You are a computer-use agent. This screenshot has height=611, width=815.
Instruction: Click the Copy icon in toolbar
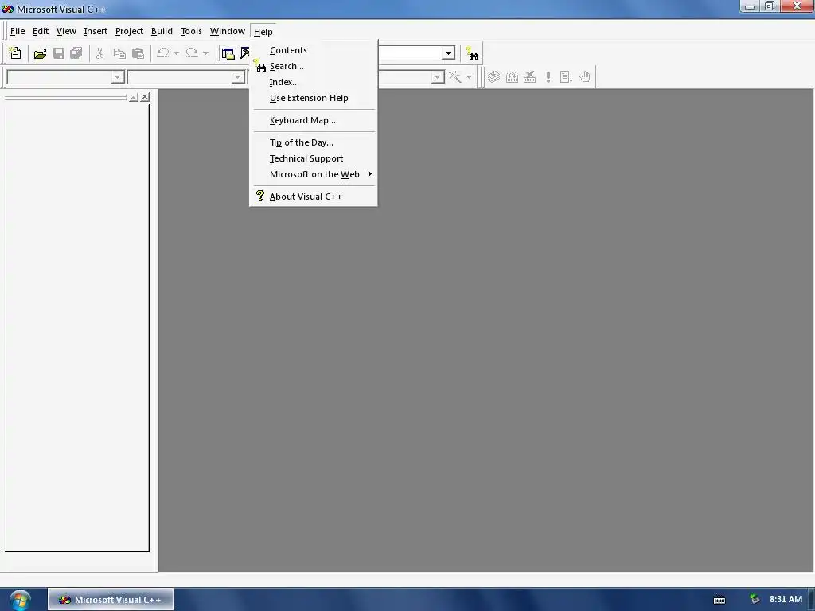click(x=119, y=53)
